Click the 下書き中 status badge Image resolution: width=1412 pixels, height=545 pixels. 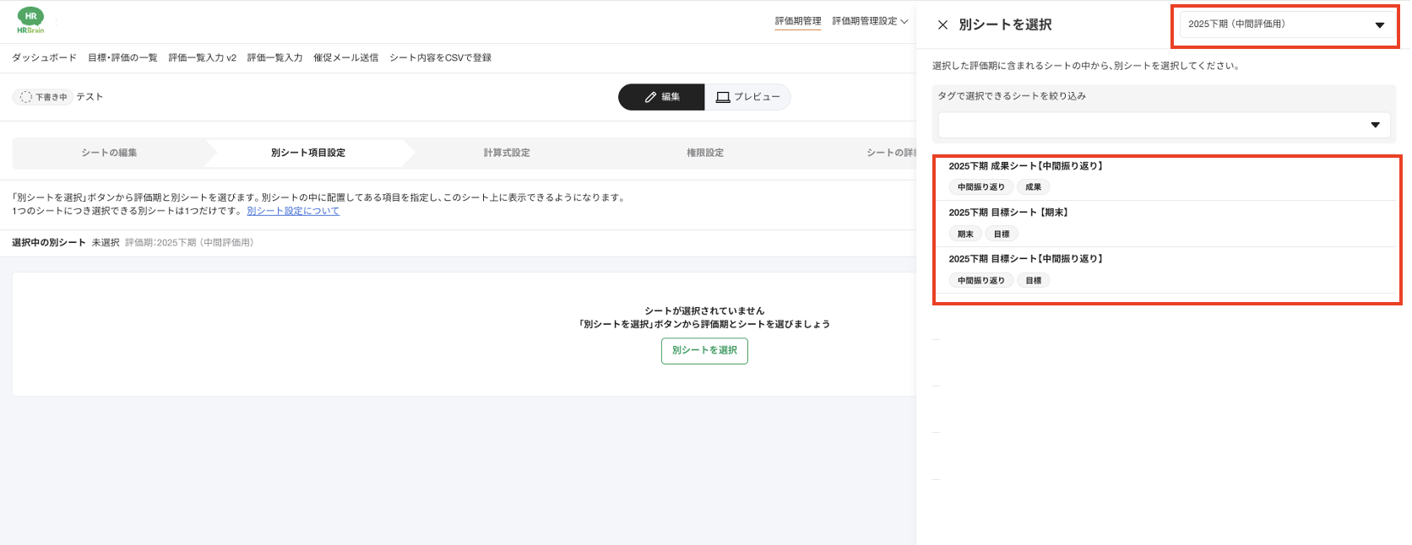point(42,97)
